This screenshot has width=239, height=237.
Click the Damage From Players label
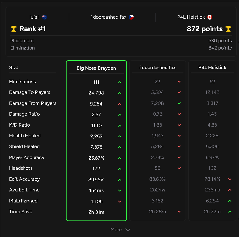click(33, 103)
